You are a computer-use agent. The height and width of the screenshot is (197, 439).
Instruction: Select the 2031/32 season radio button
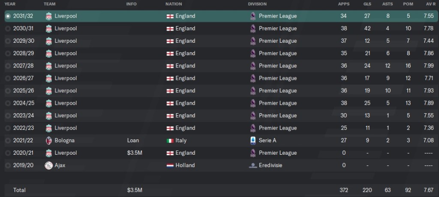[8, 16]
